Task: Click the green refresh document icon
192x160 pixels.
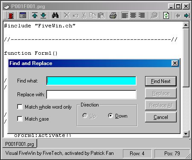Action: [x=166, y=15]
